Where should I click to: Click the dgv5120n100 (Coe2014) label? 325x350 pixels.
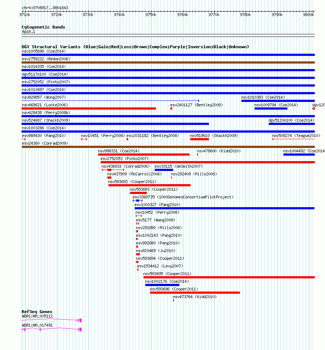[291, 120]
